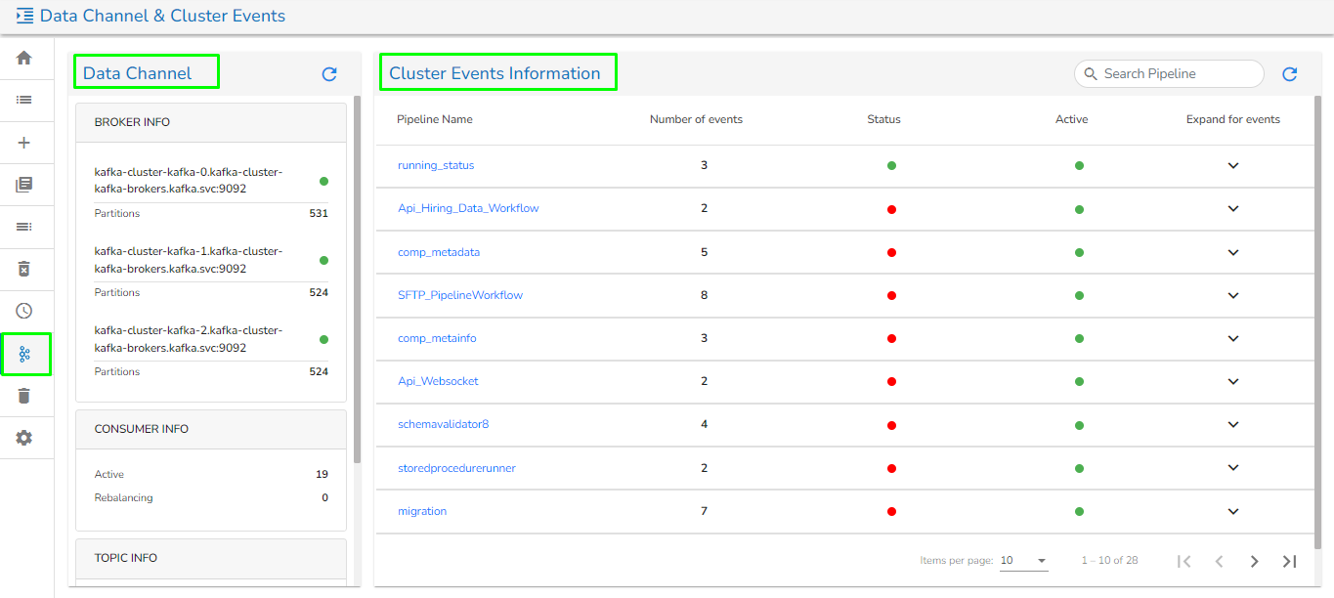Open the Api_Hiring_Data_Workflow pipeline link
This screenshot has width=1334, height=598.
468,208
